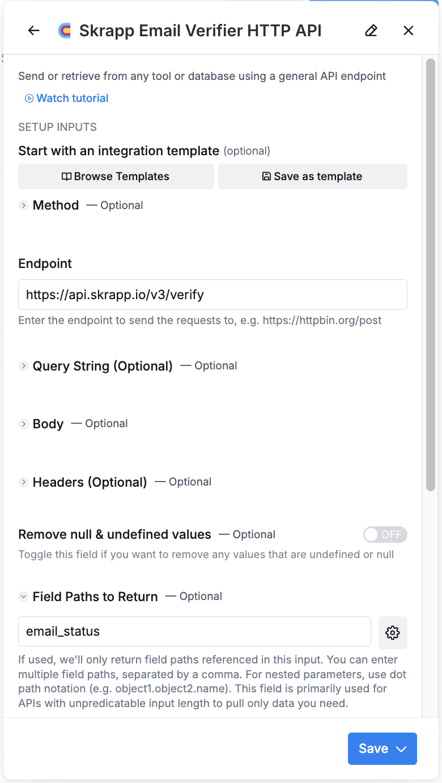Click the floppy icon on Save as template

click(x=266, y=176)
